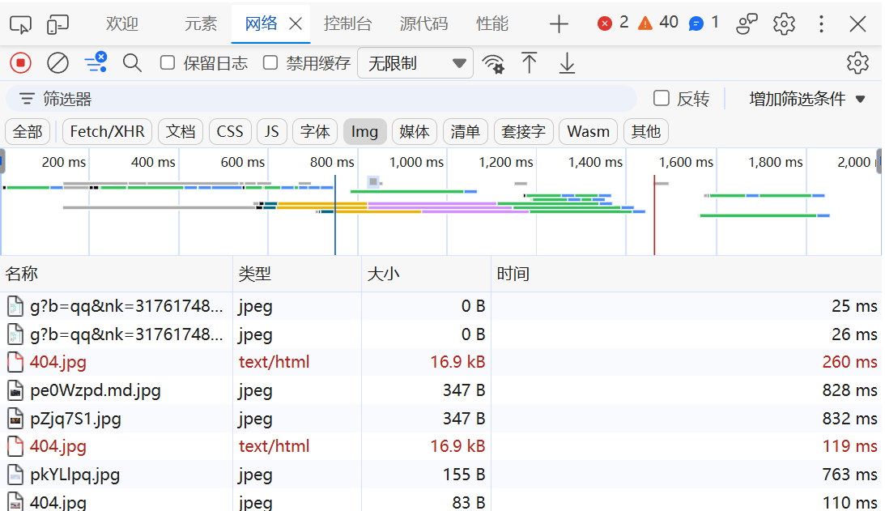The image size is (885, 511).
Task: Show the 2 errors indicator
Action: point(613,23)
